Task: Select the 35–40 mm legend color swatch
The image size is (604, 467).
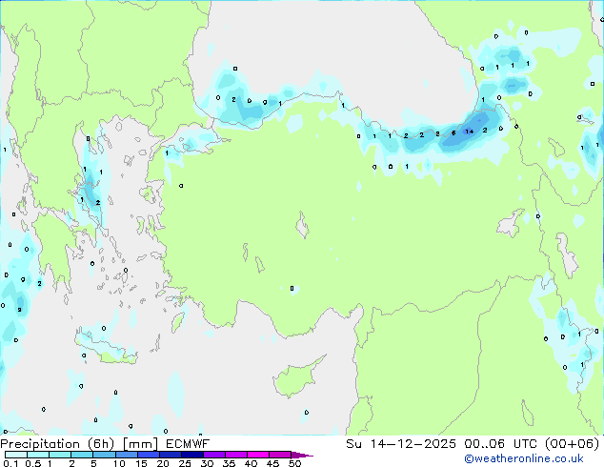Action: coord(236,455)
